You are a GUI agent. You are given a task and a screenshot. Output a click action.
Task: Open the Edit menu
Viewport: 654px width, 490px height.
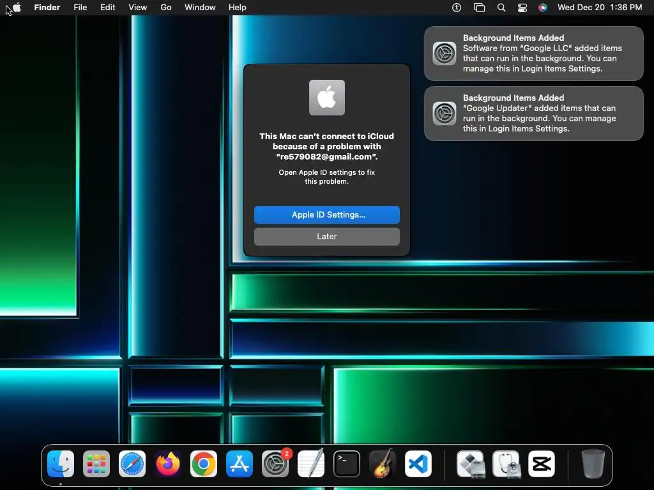[x=107, y=8]
